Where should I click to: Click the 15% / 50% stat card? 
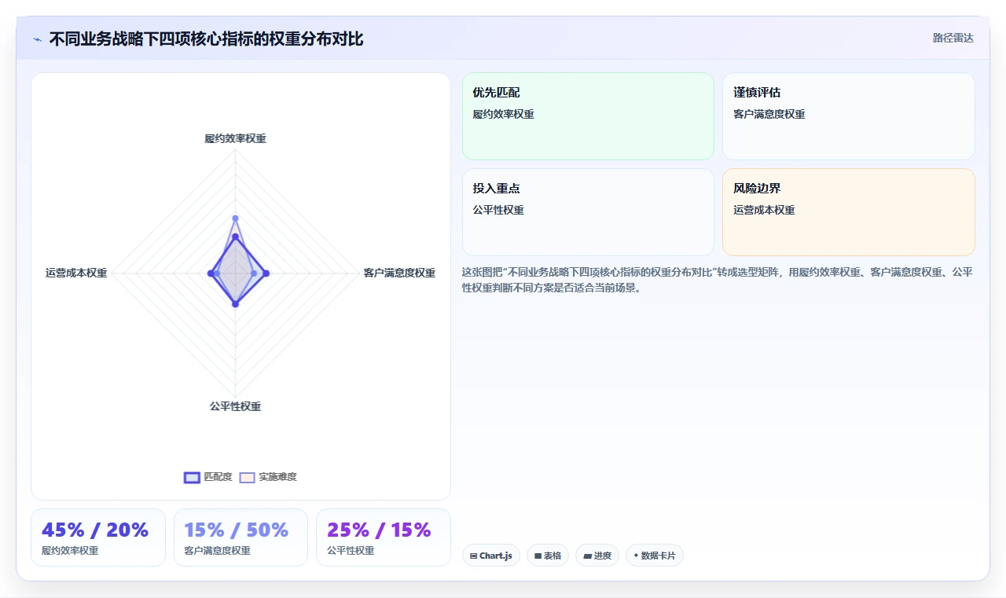240,537
